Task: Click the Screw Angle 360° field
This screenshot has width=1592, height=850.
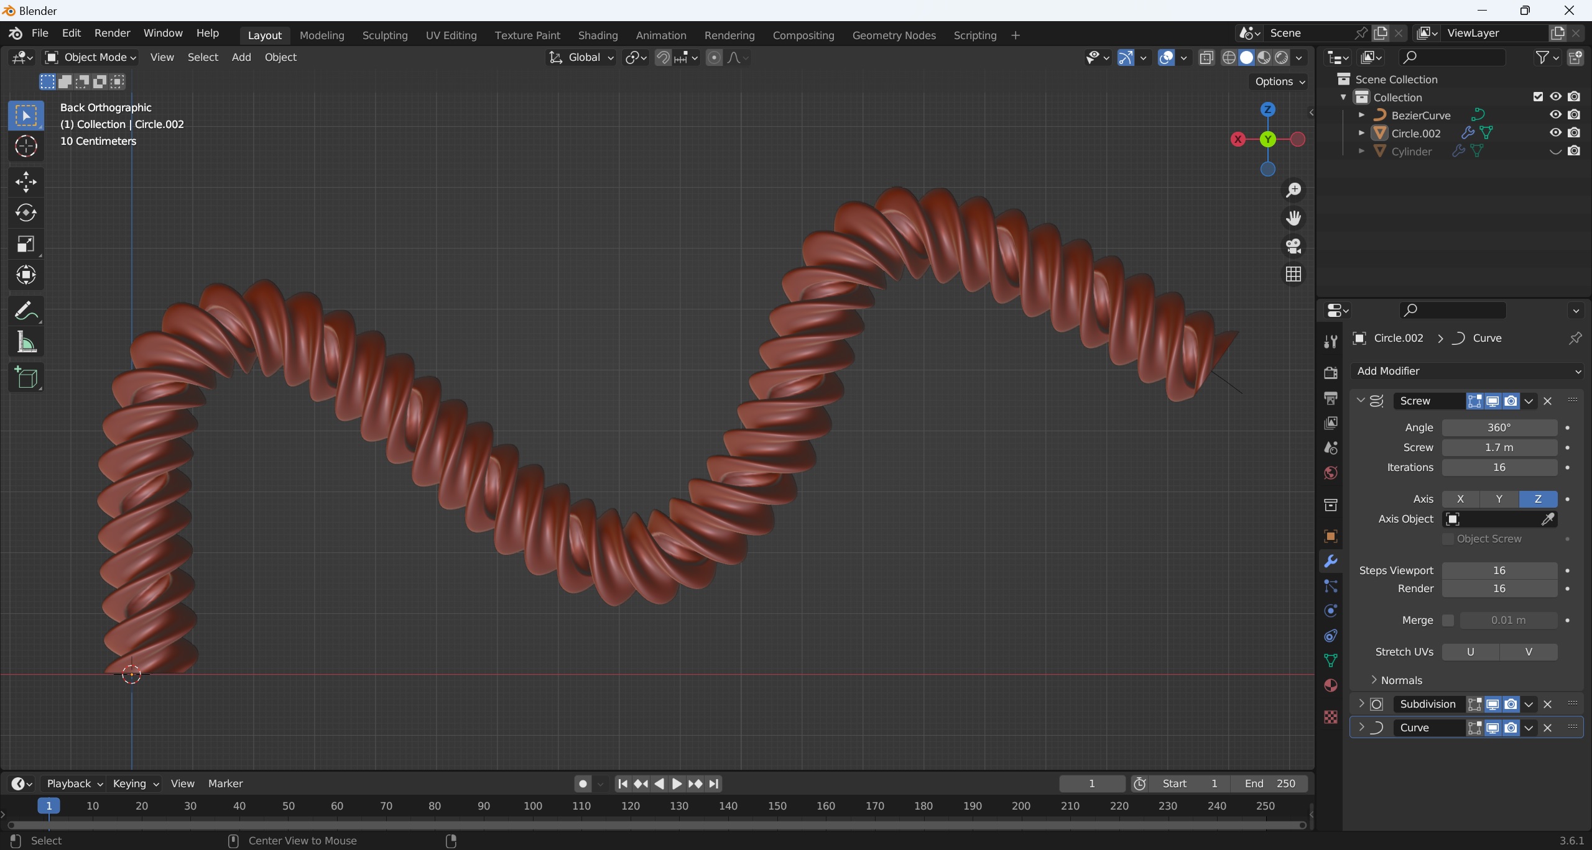Action: pyautogui.click(x=1499, y=427)
